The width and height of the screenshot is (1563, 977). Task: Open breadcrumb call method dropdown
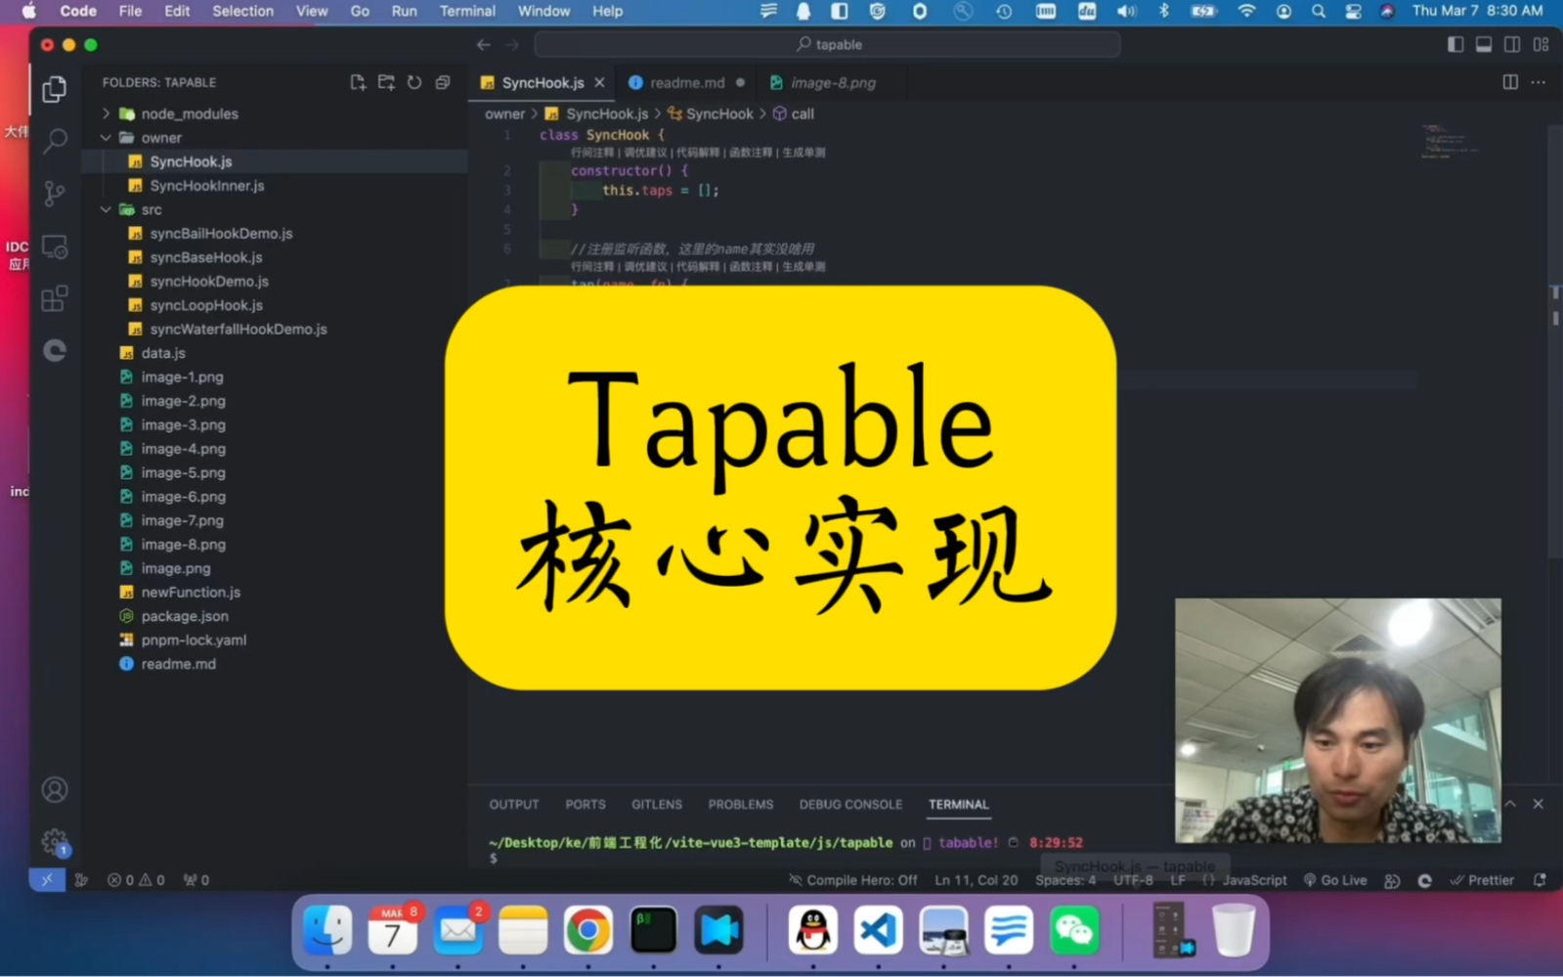click(794, 113)
